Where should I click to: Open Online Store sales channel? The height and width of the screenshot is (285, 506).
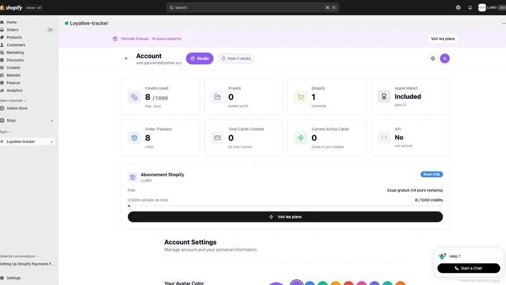pyautogui.click(x=17, y=108)
